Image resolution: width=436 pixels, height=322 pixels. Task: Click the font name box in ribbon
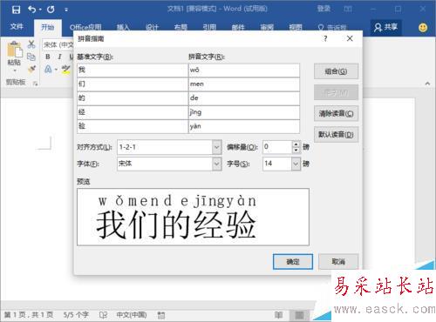point(58,44)
